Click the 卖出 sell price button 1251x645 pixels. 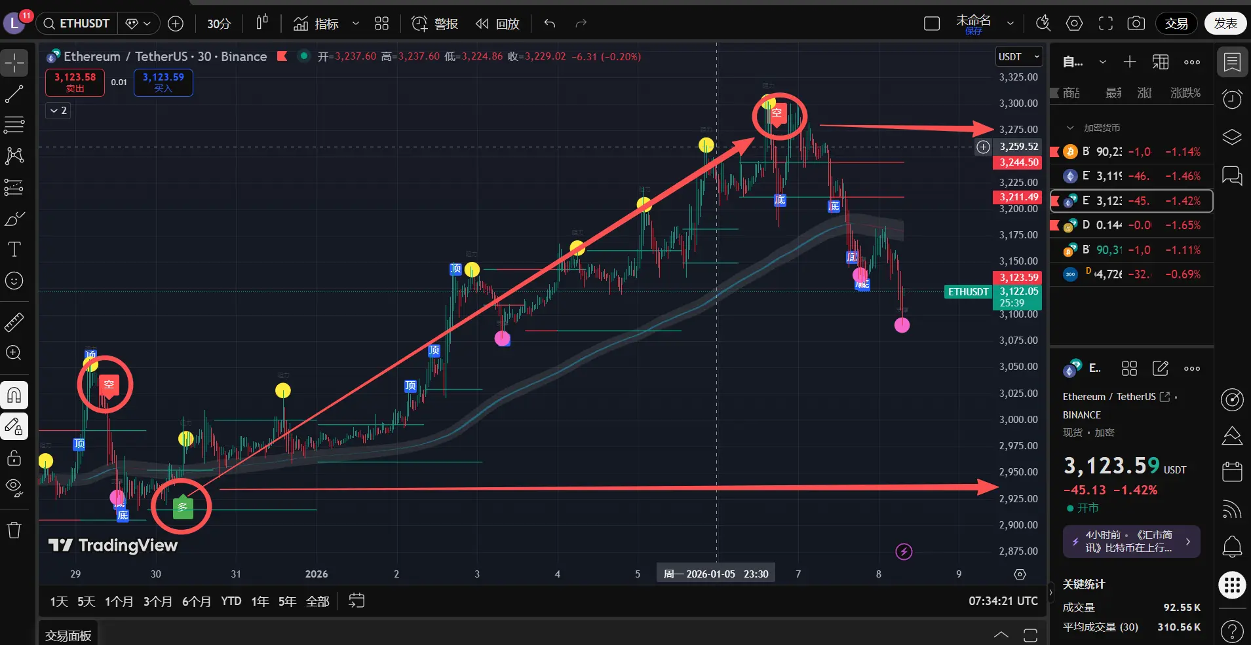[75, 83]
